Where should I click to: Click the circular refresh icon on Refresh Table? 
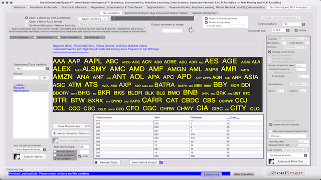click(96, 162)
